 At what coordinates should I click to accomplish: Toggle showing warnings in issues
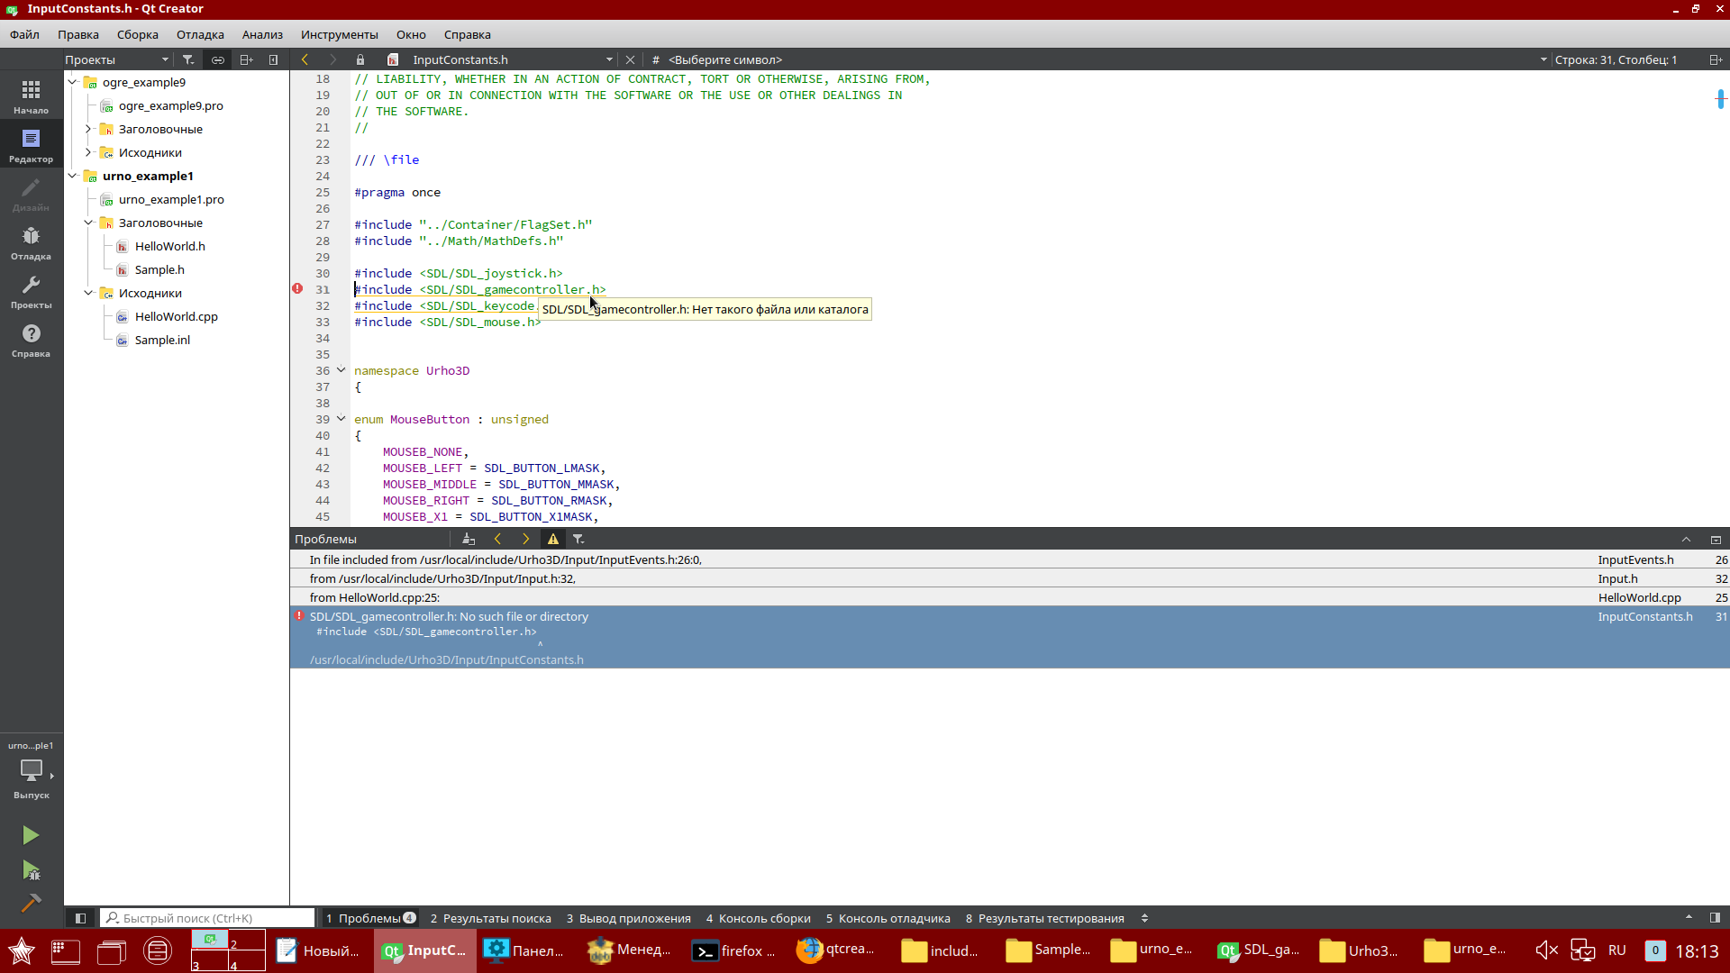(553, 539)
